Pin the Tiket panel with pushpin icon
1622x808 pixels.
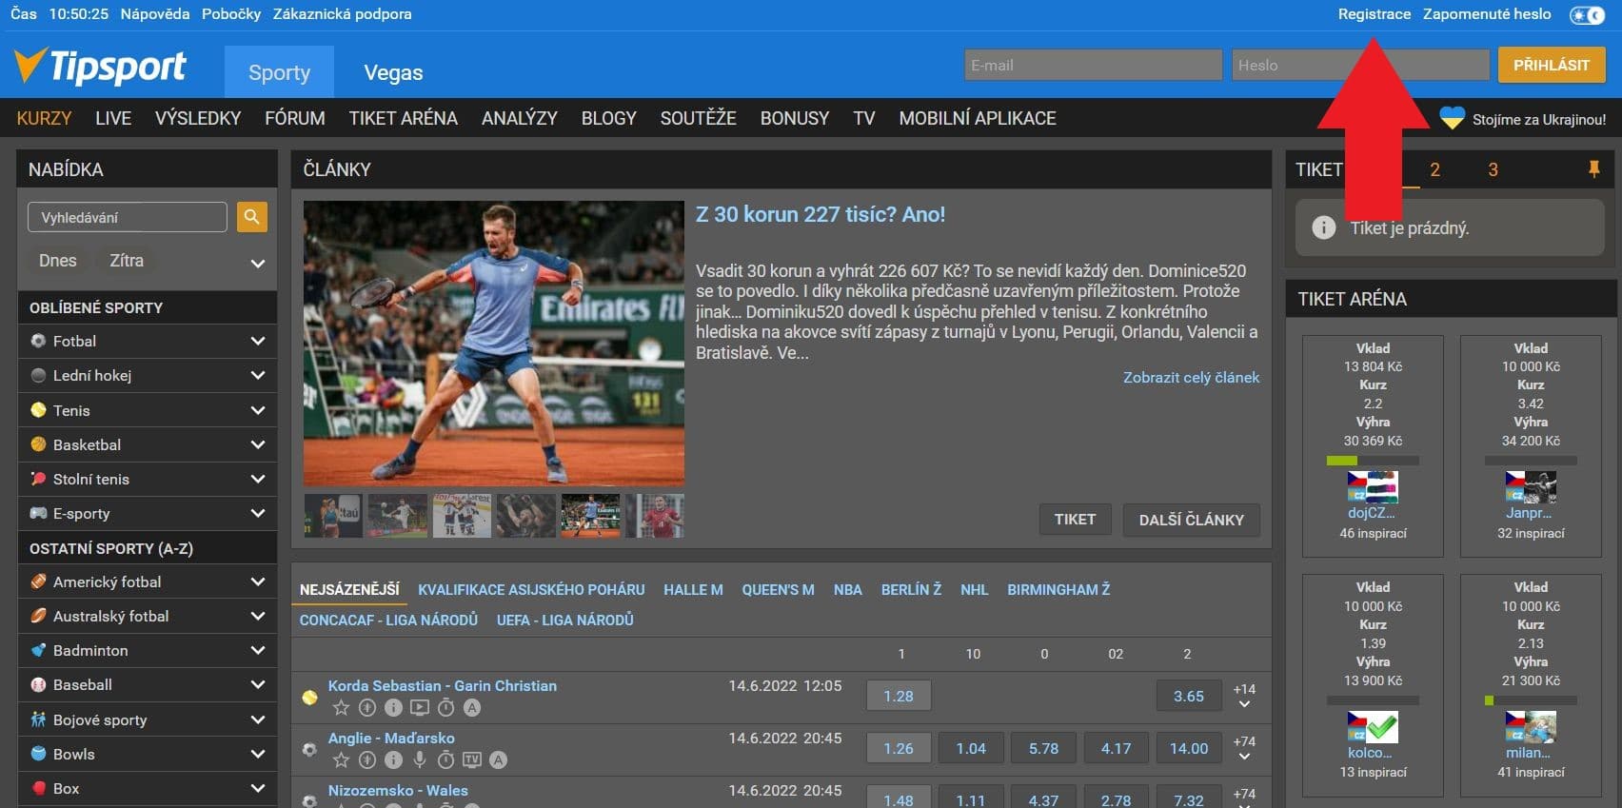pos(1593,169)
